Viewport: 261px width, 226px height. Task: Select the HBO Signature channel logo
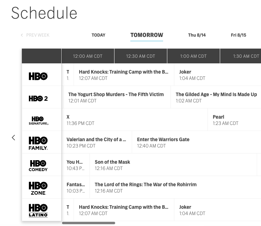tap(38, 120)
